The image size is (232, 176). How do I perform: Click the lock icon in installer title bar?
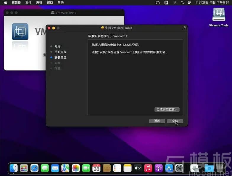tap(185, 28)
